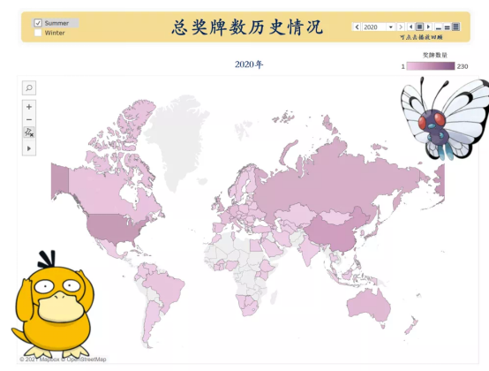Viewport: 489px width, 371px height.
Task: Enable the Winter checkbox
Action: point(38,33)
